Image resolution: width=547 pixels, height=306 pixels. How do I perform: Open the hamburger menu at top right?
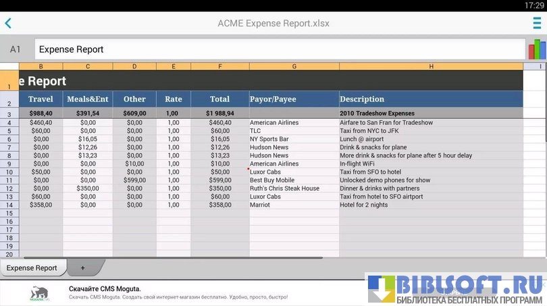click(537, 24)
